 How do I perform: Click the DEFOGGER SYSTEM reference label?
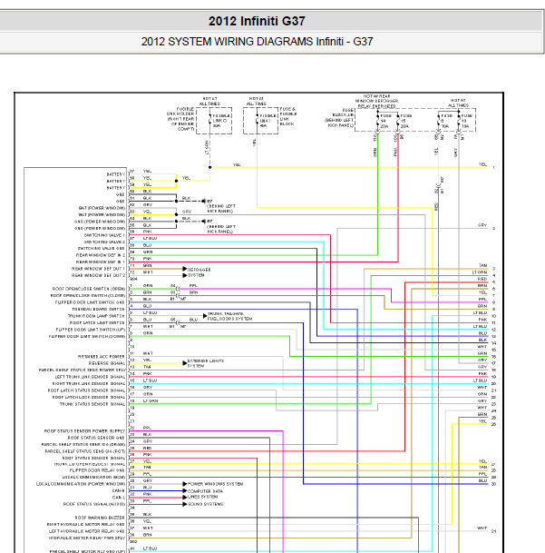pos(199,272)
